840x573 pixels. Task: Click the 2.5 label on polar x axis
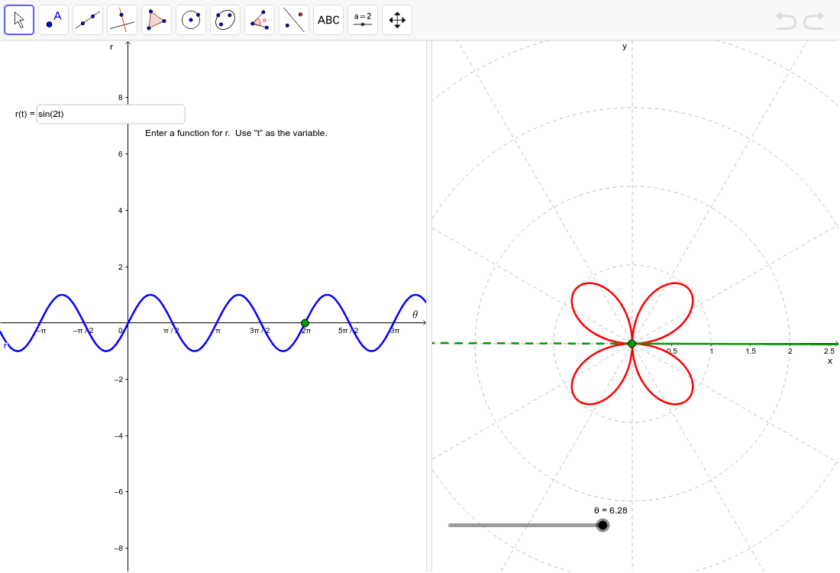click(x=829, y=351)
